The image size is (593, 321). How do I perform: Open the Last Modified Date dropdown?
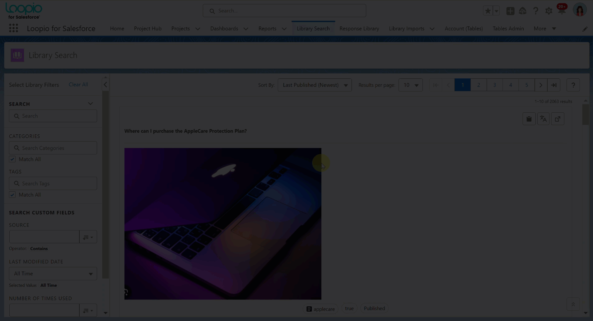53,274
